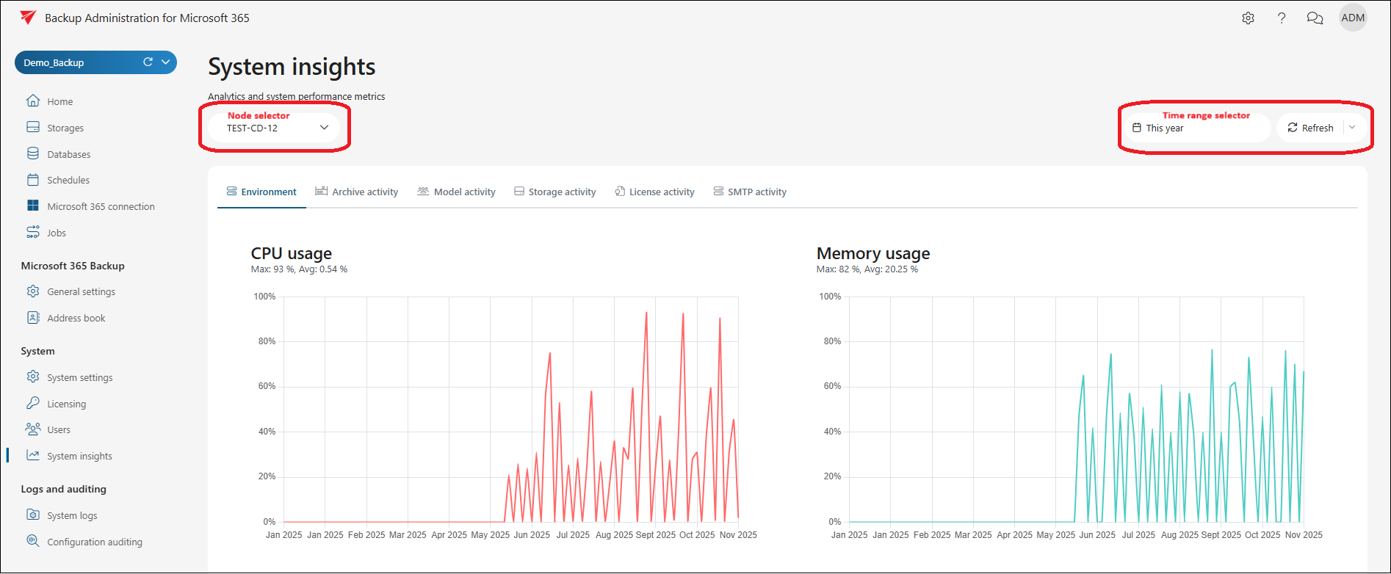Open Storages from the sidebar
1391x574 pixels.
coord(65,128)
